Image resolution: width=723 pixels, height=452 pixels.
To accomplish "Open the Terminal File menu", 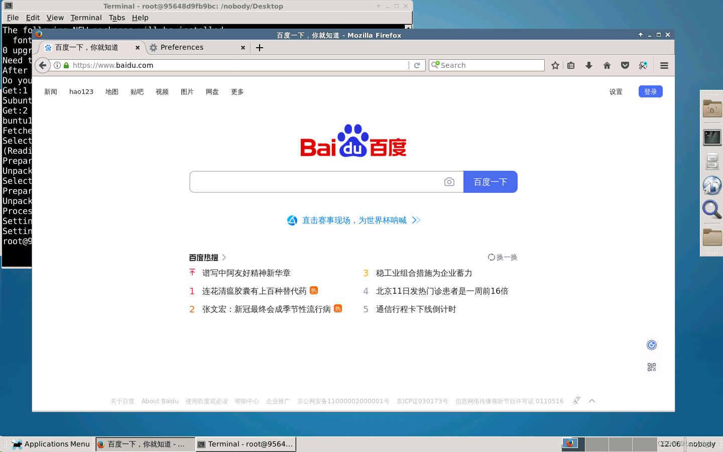I will click(x=13, y=18).
